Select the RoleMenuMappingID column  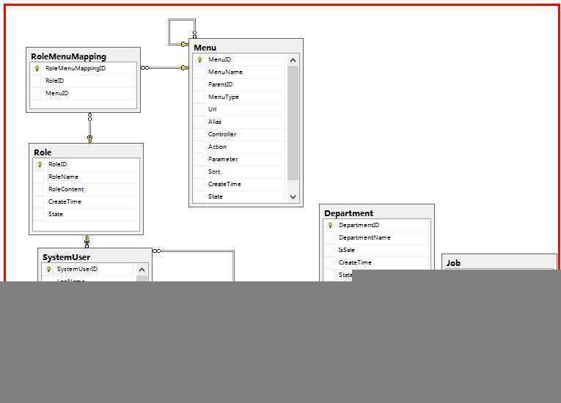[83, 68]
